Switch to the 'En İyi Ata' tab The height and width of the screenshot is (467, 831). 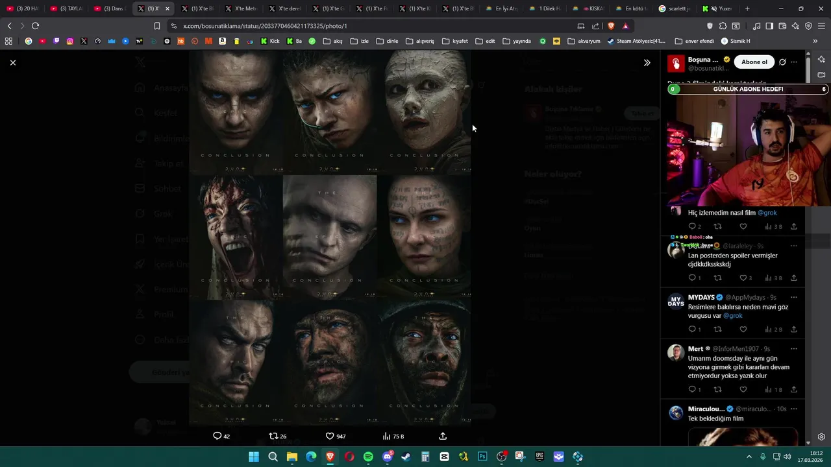coord(502,8)
